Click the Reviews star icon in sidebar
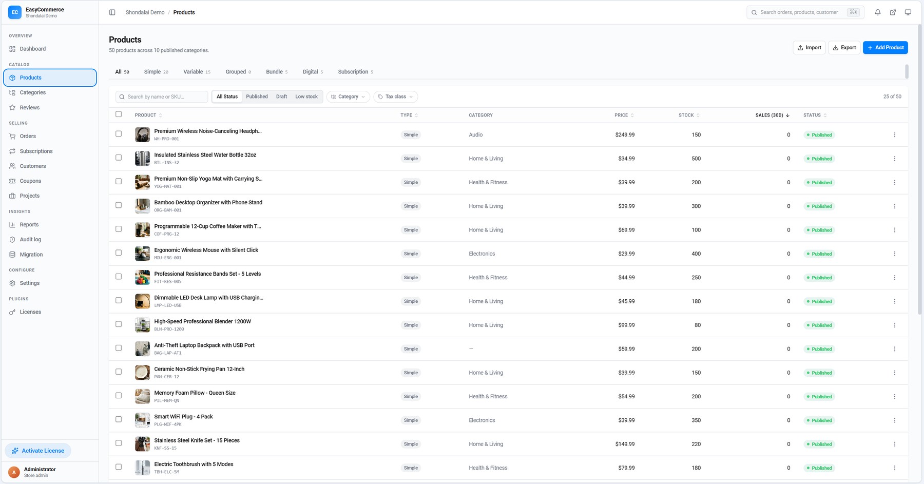The width and height of the screenshot is (924, 484). (12, 108)
